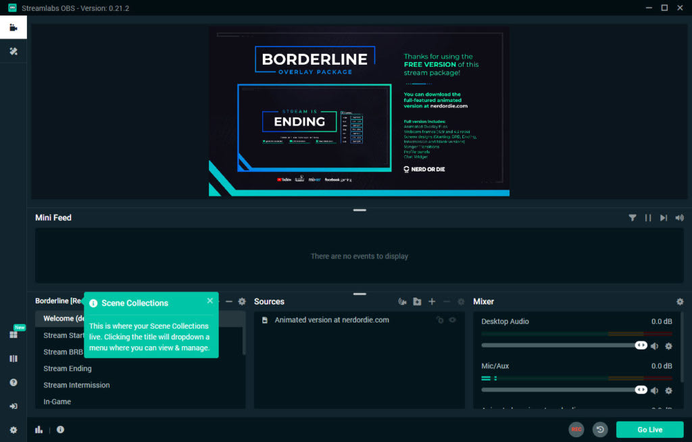The height and width of the screenshot is (442, 692).
Task: Open performance stats bar chart icon
Action: 39,429
